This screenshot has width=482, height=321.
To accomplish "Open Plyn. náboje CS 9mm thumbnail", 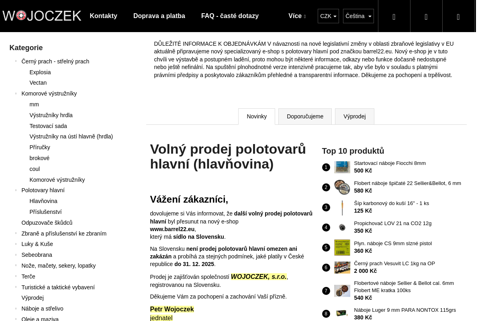I will (x=342, y=248).
